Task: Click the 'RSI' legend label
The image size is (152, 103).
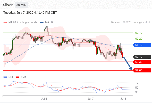Action: tap(11, 77)
